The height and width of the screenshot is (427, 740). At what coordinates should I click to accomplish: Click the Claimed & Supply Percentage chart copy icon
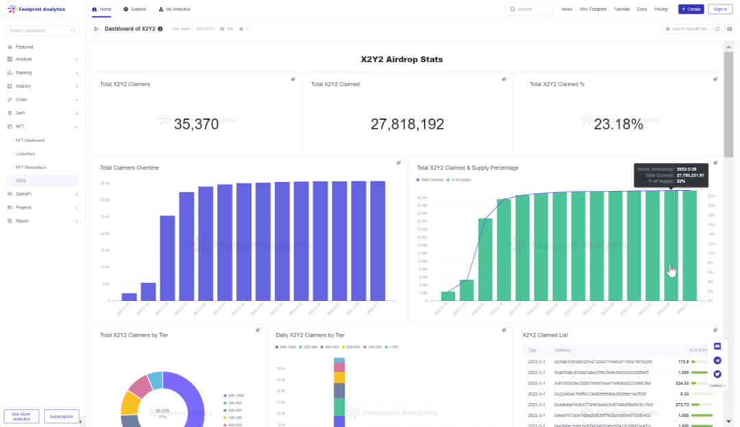coord(715,163)
